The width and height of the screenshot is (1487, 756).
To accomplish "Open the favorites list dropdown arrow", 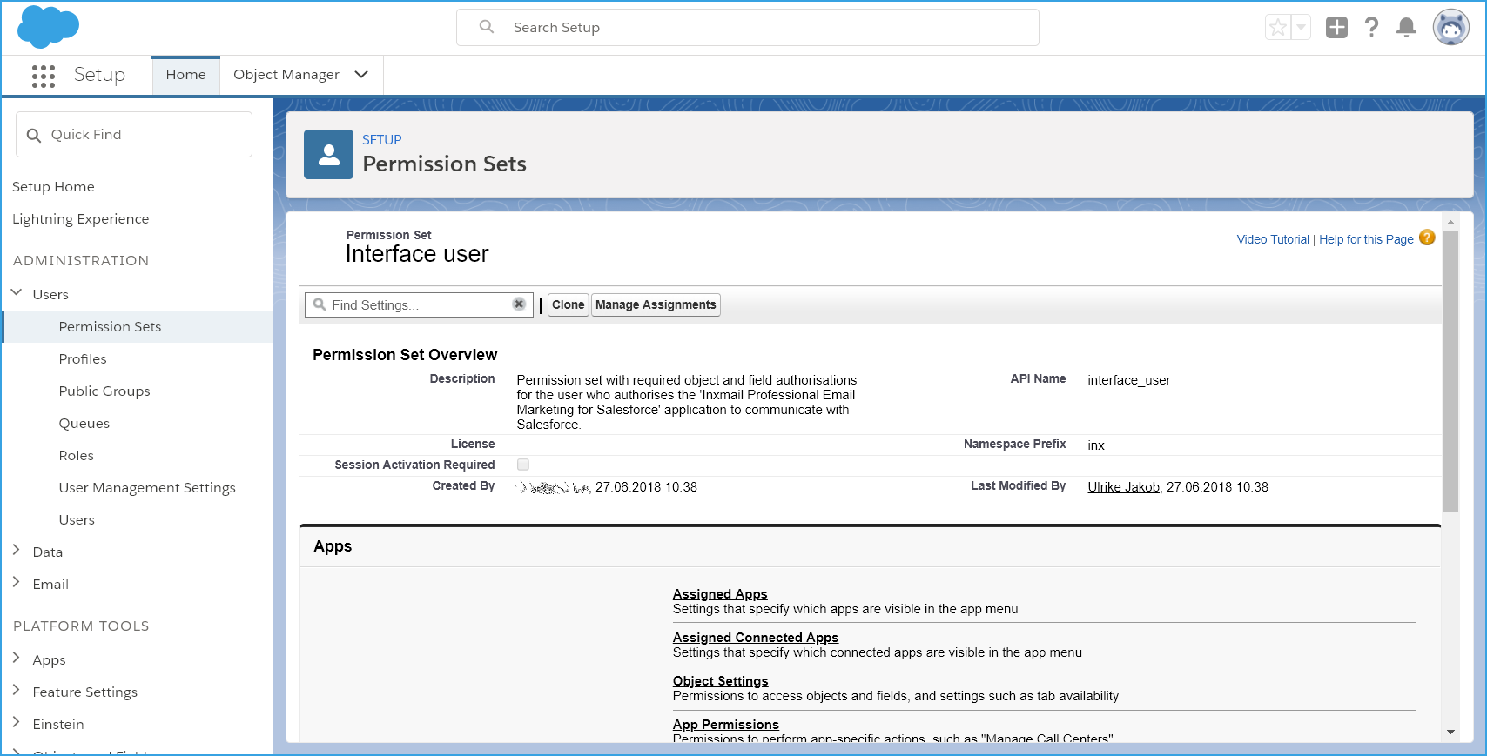I will (1301, 28).
